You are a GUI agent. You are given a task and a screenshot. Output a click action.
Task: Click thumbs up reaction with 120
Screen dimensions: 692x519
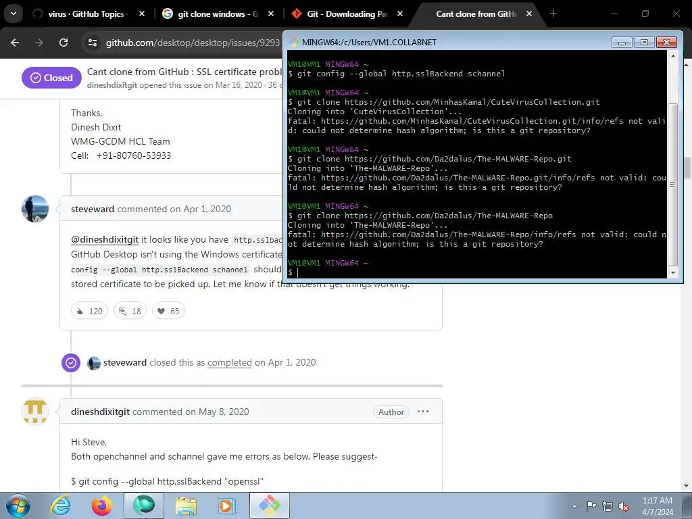[90, 311]
